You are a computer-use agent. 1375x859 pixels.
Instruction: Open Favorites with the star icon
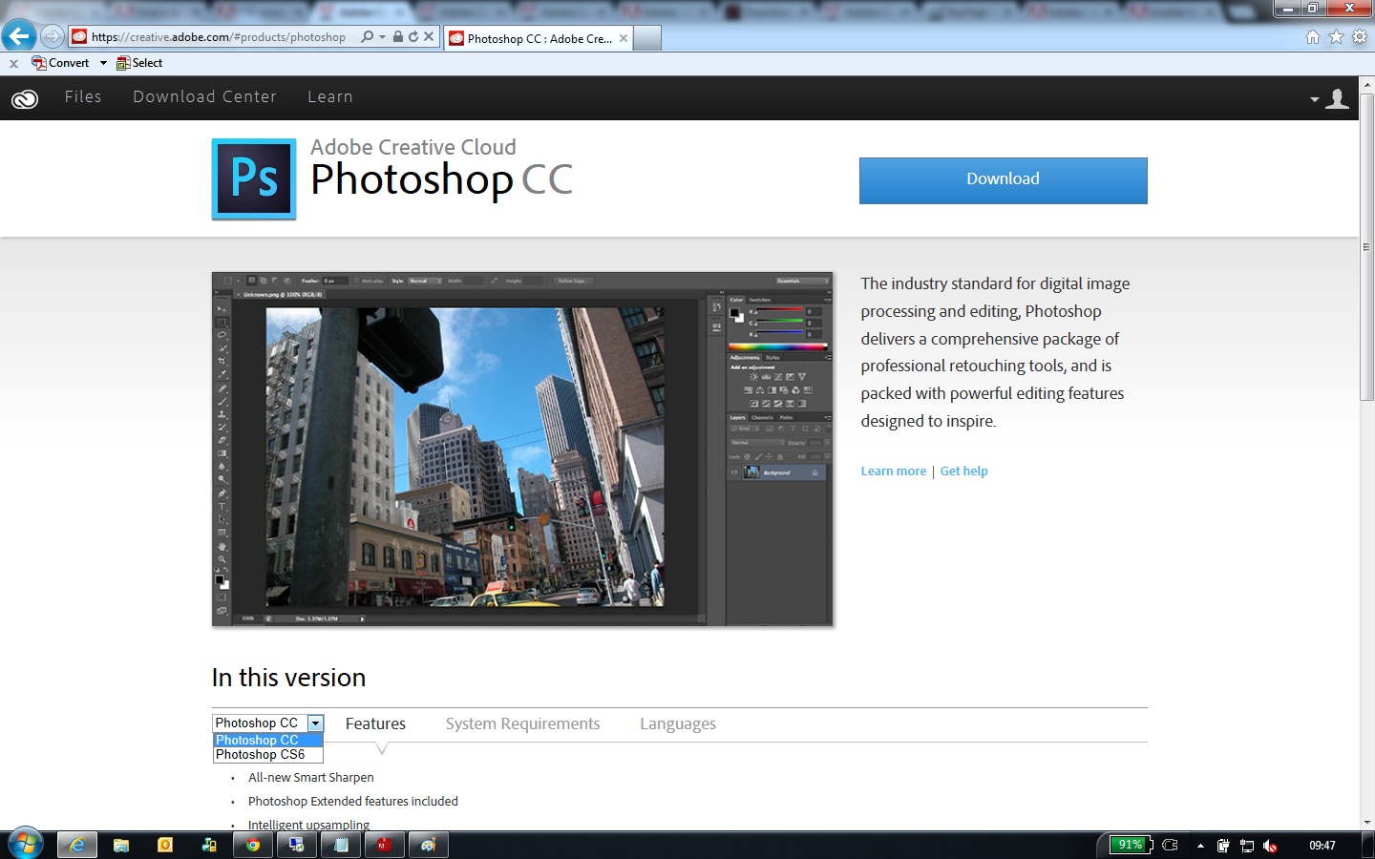1336,37
